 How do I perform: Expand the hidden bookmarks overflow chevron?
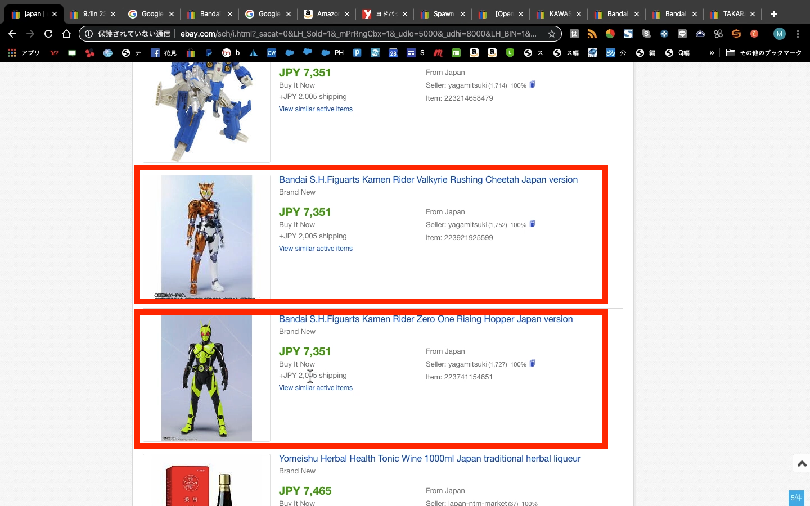pyautogui.click(x=712, y=53)
